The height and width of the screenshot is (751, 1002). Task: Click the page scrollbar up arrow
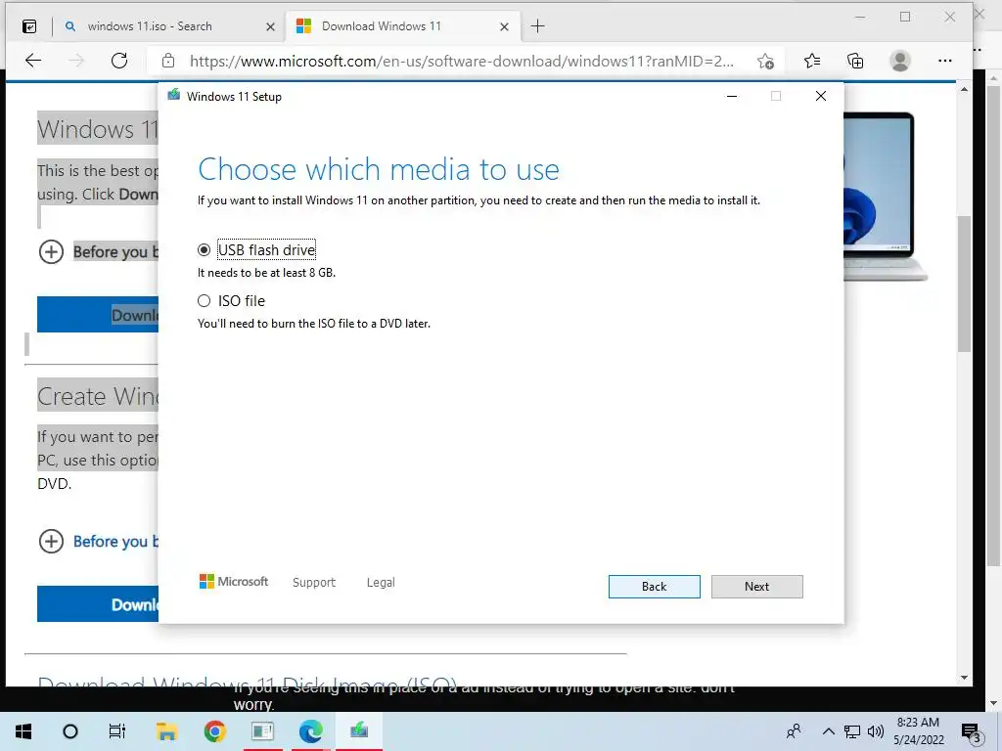click(964, 89)
